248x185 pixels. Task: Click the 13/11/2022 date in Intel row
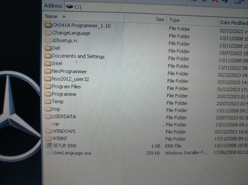tap(233, 68)
